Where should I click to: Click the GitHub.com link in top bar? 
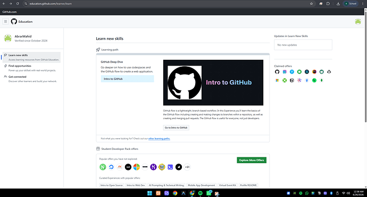[x=10, y=12]
